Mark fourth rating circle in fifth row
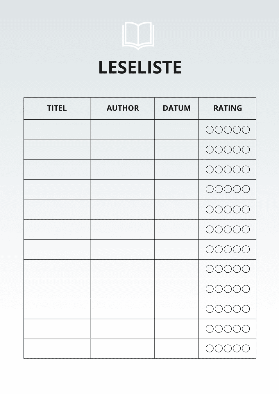The height and width of the screenshot is (394, 279). (x=237, y=209)
